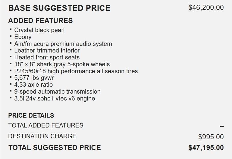Image resolution: width=232 pixels, height=159 pixels.
Task: Click the Leather-trimmed interior item
Action: click(47, 50)
